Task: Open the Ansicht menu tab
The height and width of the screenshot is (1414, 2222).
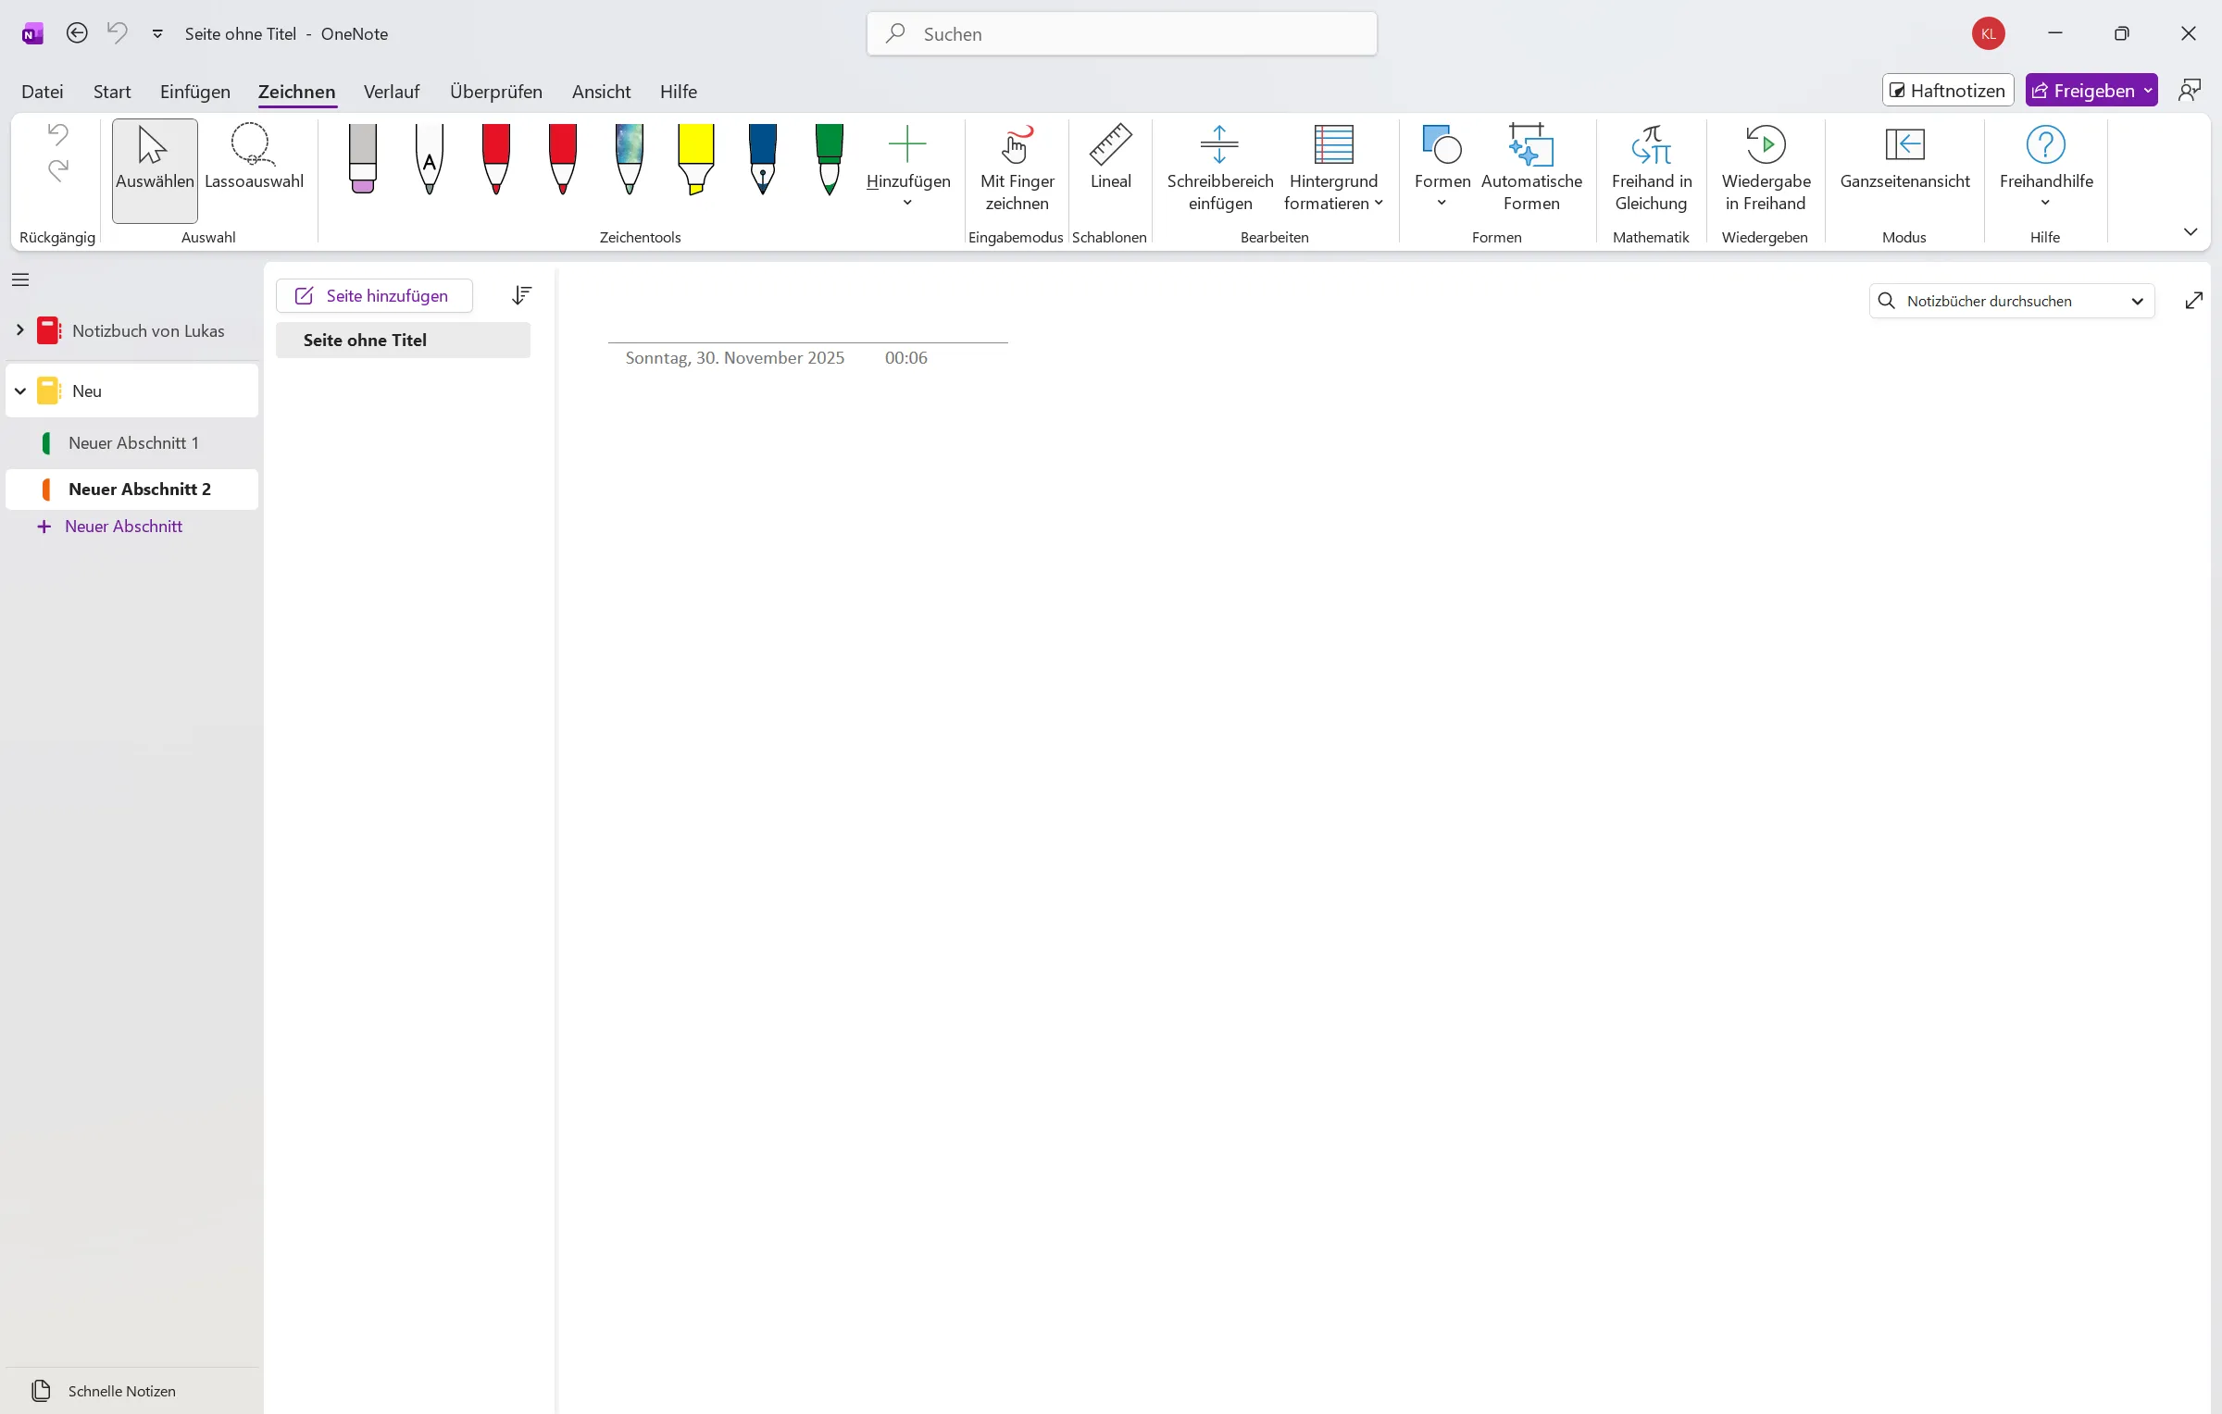Action: [600, 91]
